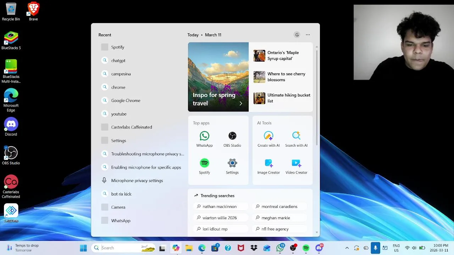Launch Brave browser desktop shortcut
Screen dimensions: 454x255
tap(33, 12)
